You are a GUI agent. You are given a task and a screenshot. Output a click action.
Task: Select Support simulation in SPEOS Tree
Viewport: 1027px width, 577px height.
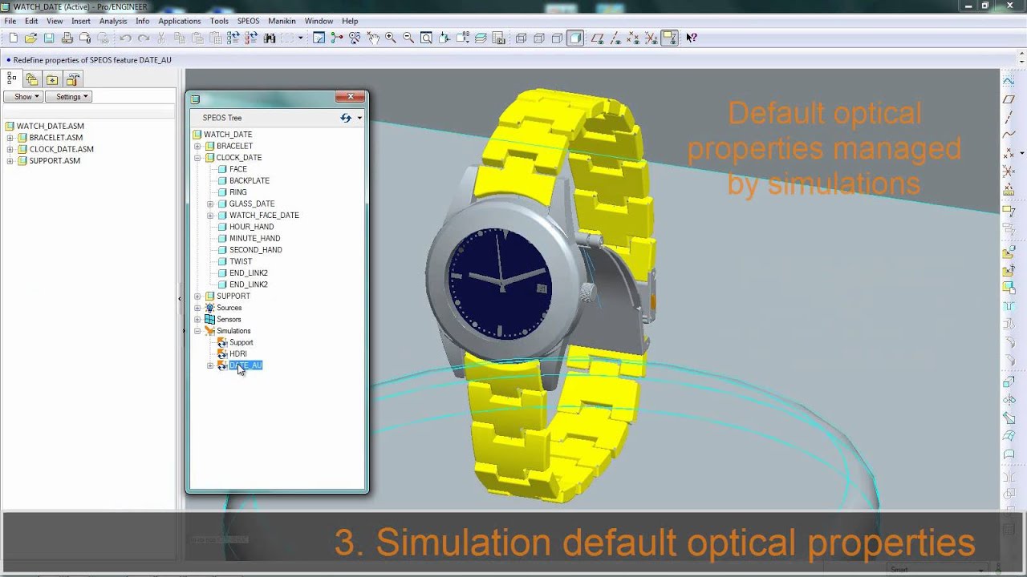coord(241,342)
